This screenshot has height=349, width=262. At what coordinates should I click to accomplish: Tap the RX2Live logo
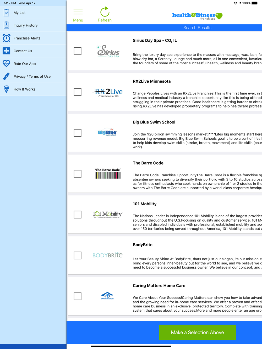pyautogui.click(x=108, y=92)
